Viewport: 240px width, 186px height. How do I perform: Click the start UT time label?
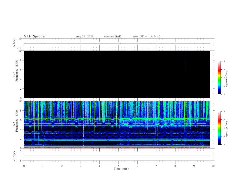pos(146,36)
